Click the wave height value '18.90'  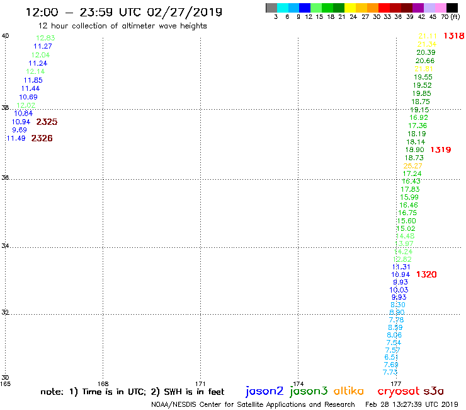tap(414, 149)
